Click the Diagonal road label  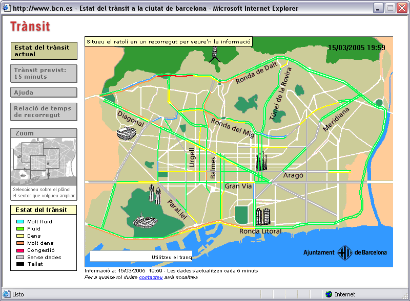tap(131, 119)
